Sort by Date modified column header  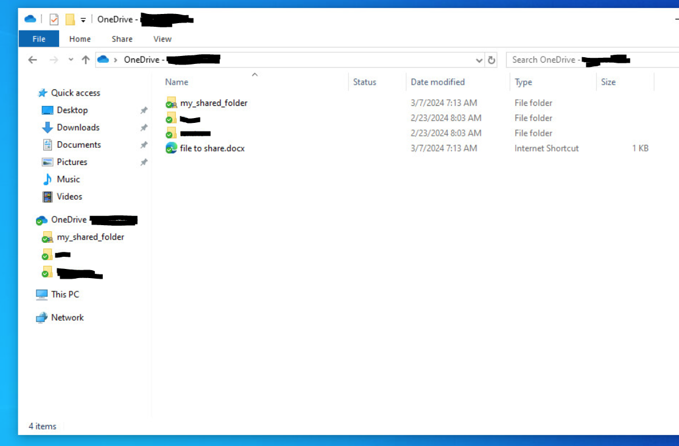pyautogui.click(x=437, y=82)
